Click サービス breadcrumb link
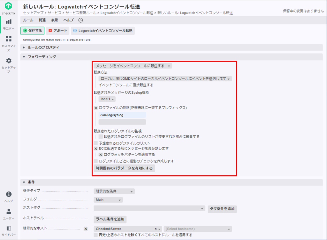The height and width of the screenshot is (240, 327). point(54,13)
